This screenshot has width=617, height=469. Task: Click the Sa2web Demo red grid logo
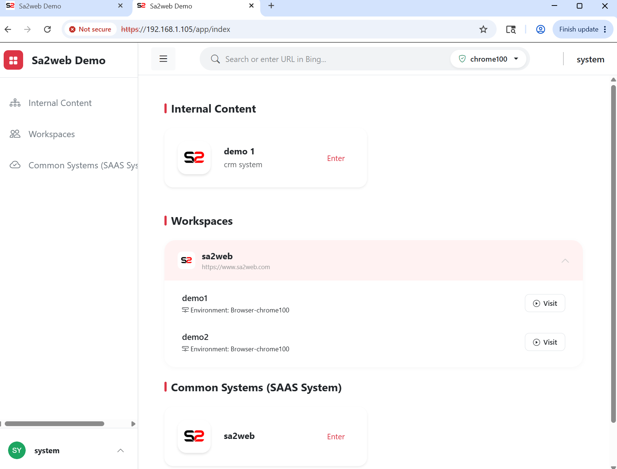pyautogui.click(x=14, y=60)
